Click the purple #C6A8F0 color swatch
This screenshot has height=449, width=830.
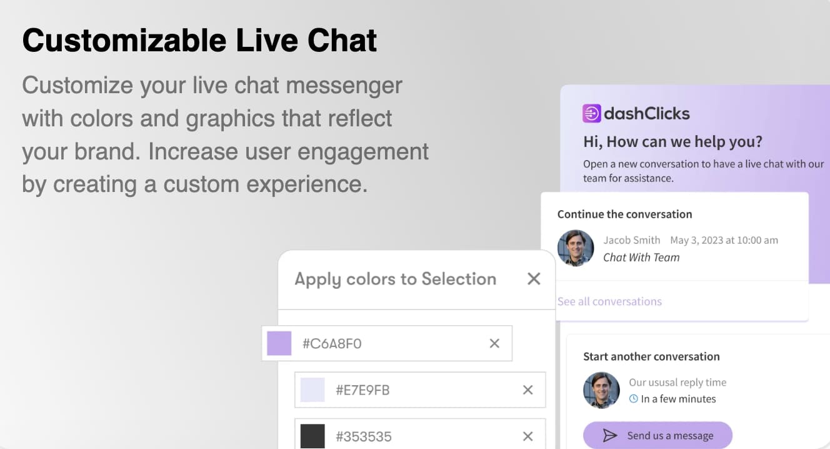(x=279, y=343)
